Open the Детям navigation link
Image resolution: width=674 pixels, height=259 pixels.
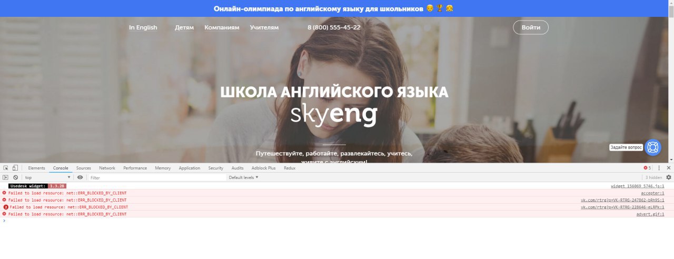coord(184,27)
